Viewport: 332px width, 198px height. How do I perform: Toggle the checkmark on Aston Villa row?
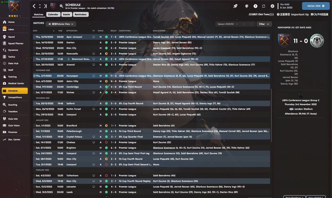(34, 81)
